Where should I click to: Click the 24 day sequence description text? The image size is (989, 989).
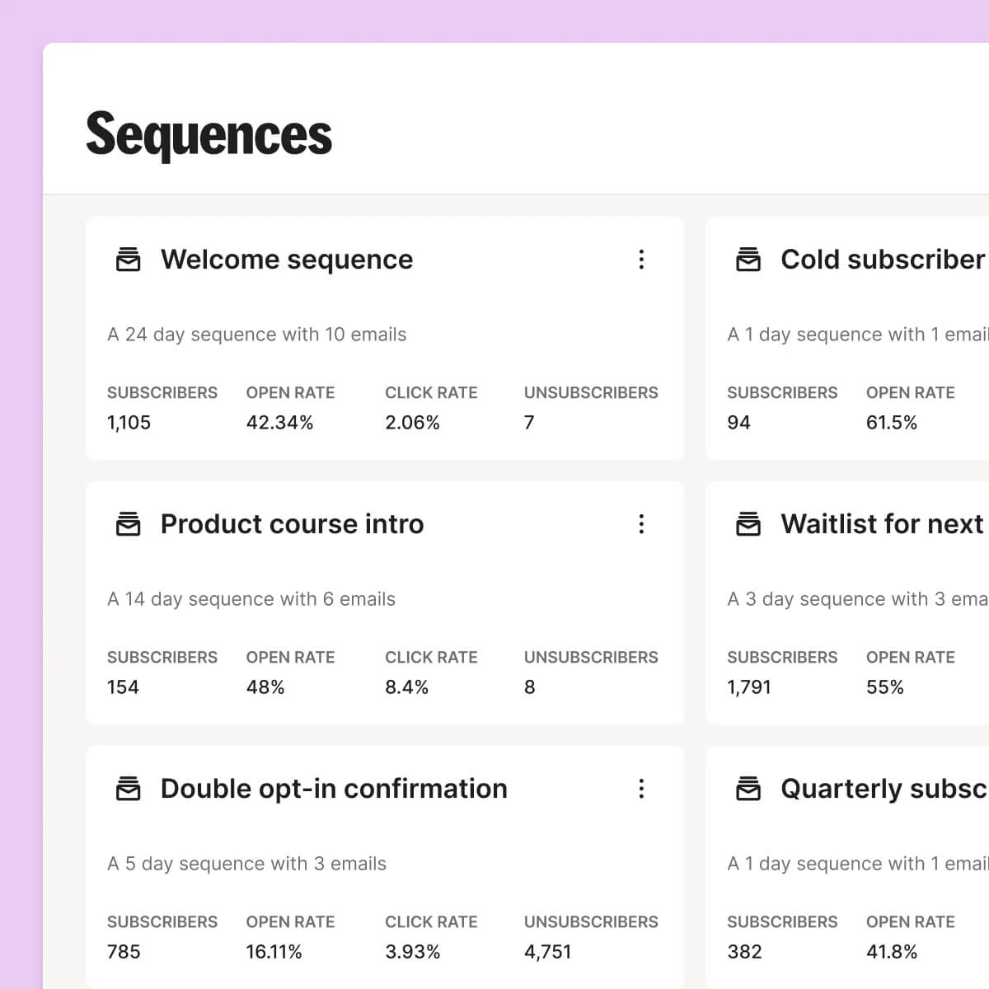256,335
